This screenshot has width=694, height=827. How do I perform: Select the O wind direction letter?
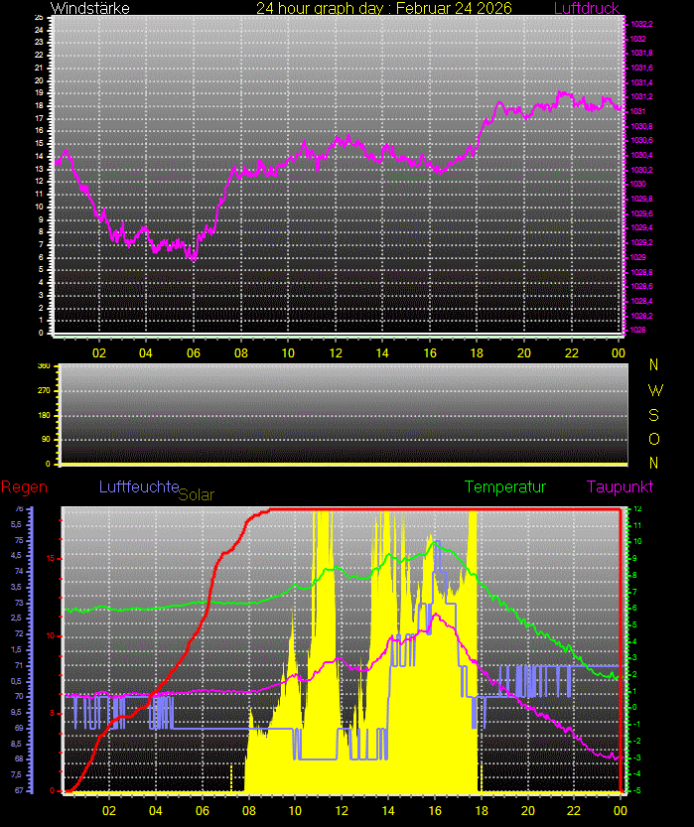click(x=654, y=439)
